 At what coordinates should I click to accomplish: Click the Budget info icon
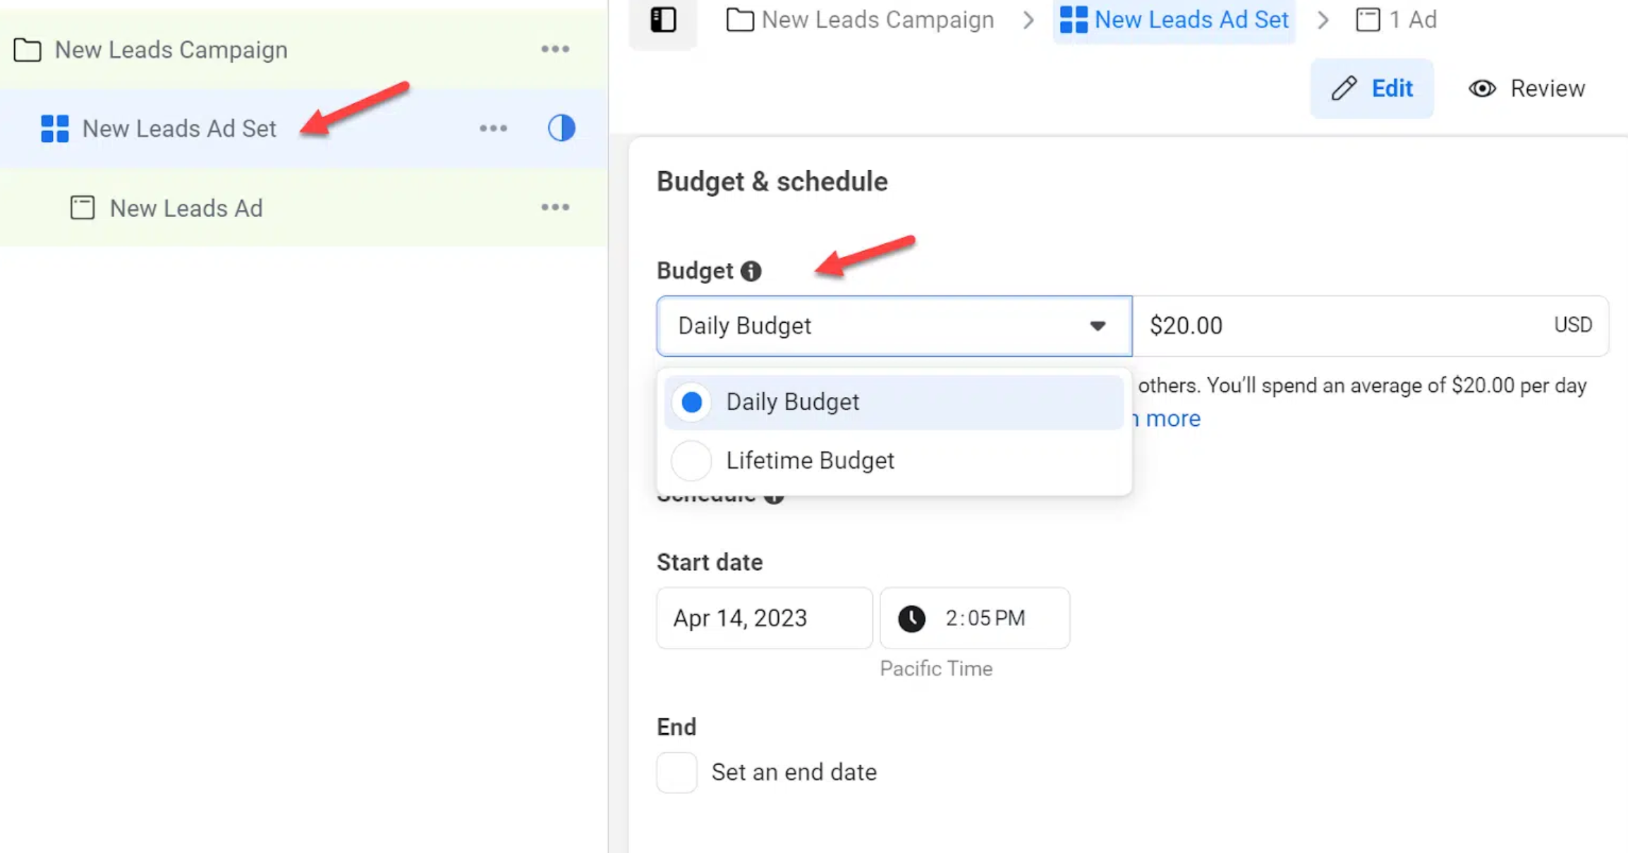tap(751, 270)
